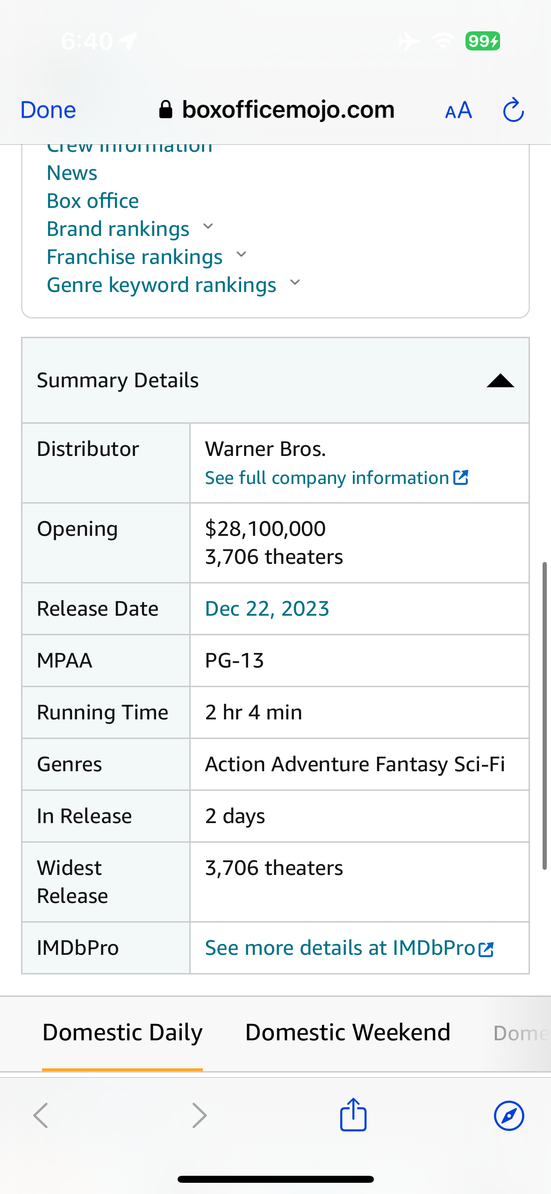Collapse the Summary Details section

coord(500,381)
